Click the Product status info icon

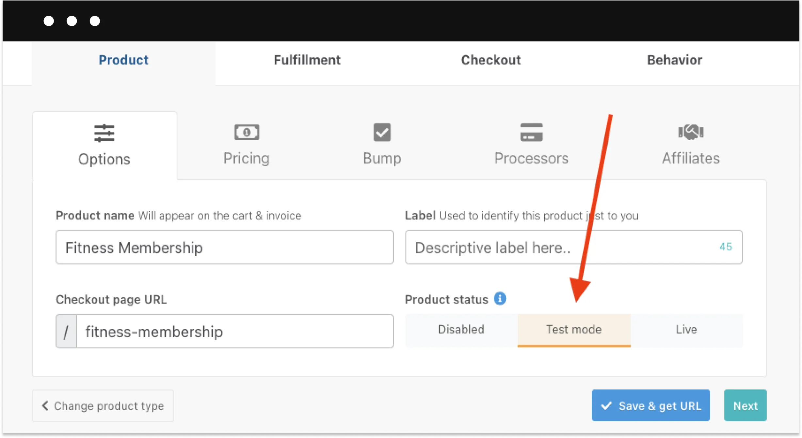coord(500,298)
